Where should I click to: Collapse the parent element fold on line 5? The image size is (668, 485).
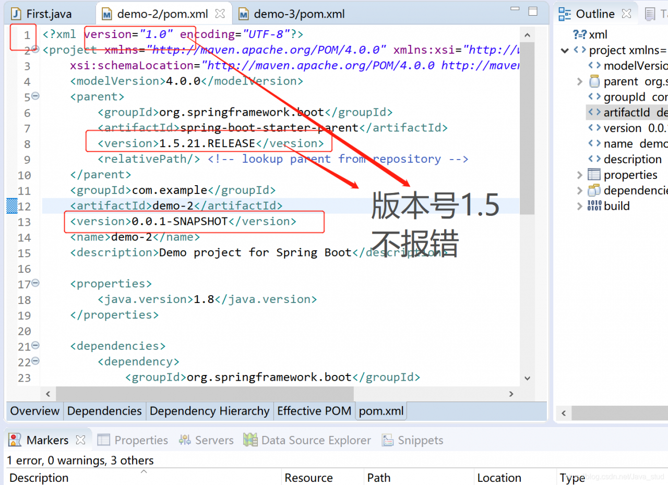pyautogui.click(x=35, y=96)
